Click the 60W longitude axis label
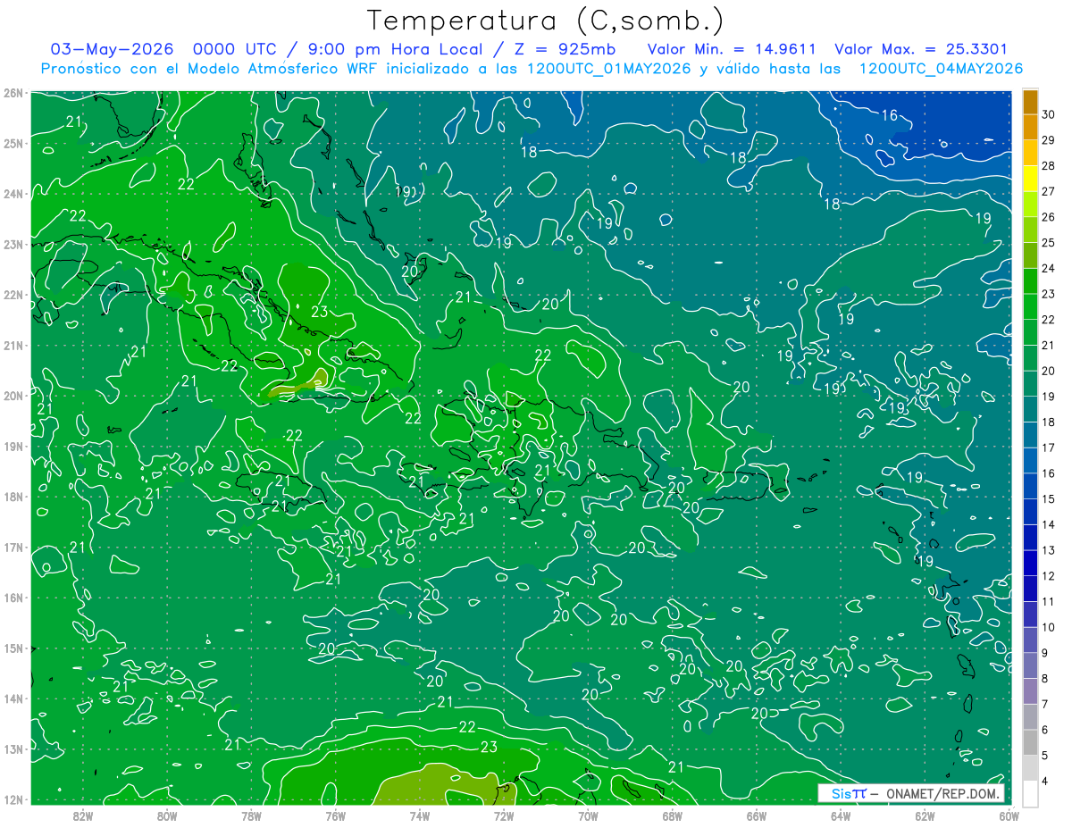Image resolution: width=1072 pixels, height=828 pixels. 1009,815
